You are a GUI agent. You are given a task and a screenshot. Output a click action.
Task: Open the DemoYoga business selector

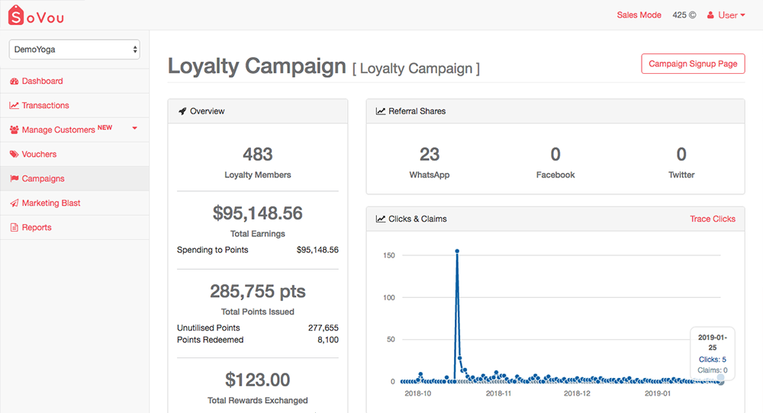pos(75,50)
